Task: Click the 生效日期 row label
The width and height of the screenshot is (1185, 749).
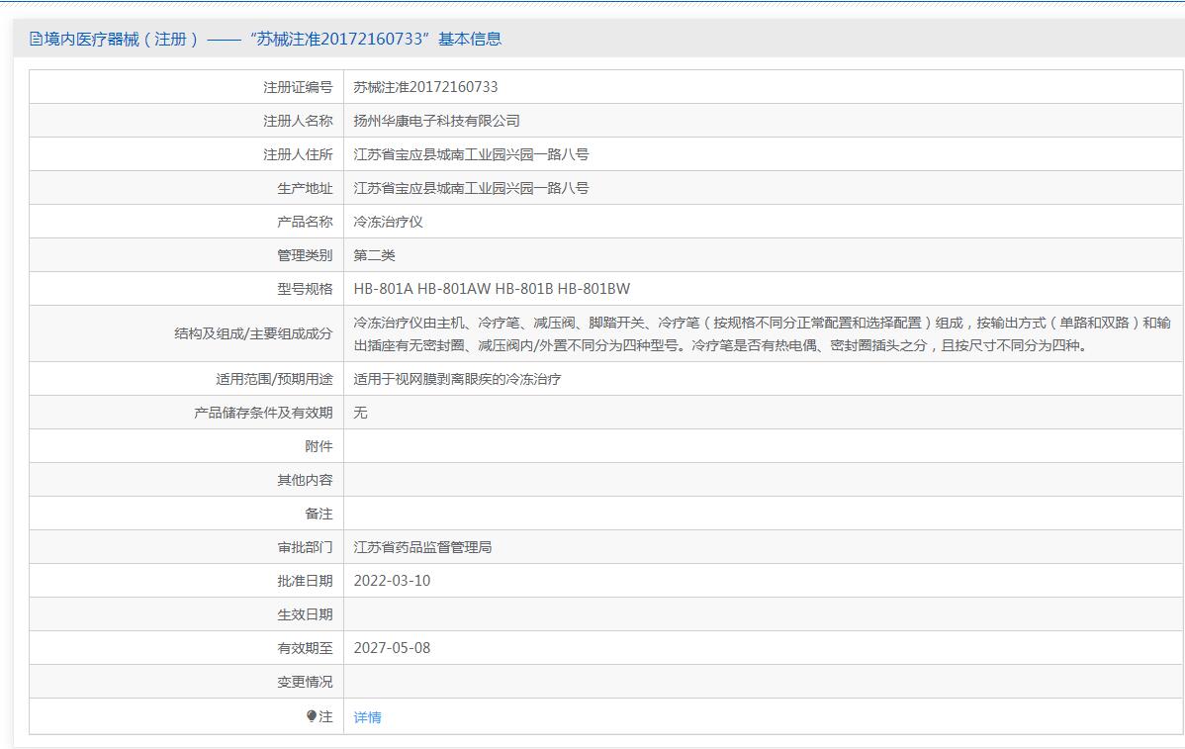Action: tap(305, 614)
